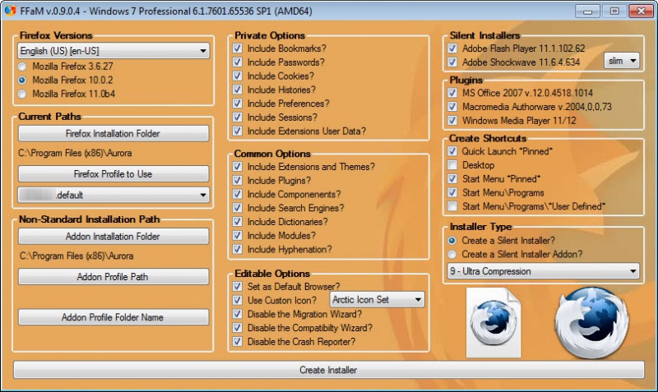
Task: Toggle Include Modules checkbox
Action: (238, 235)
